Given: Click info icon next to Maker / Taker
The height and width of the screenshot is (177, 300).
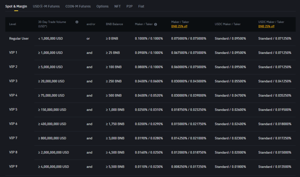Looking at the screenshot, I should point(156,24).
